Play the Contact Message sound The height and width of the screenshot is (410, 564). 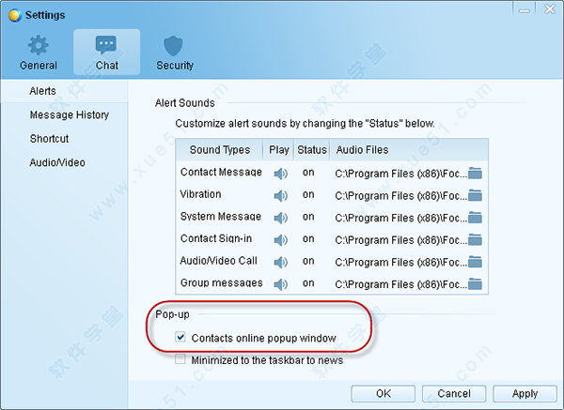(280, 174)
